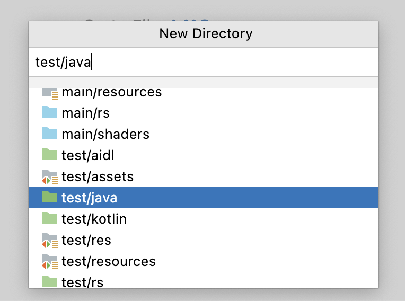The image size is (405, 301).
Task: Click the blue main/rs folder icon
Action: point(50,113)
